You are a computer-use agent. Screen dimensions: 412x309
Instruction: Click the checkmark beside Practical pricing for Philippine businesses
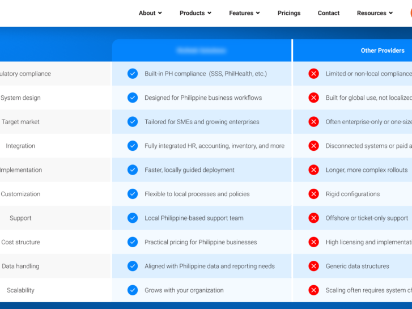pos(133,242)
